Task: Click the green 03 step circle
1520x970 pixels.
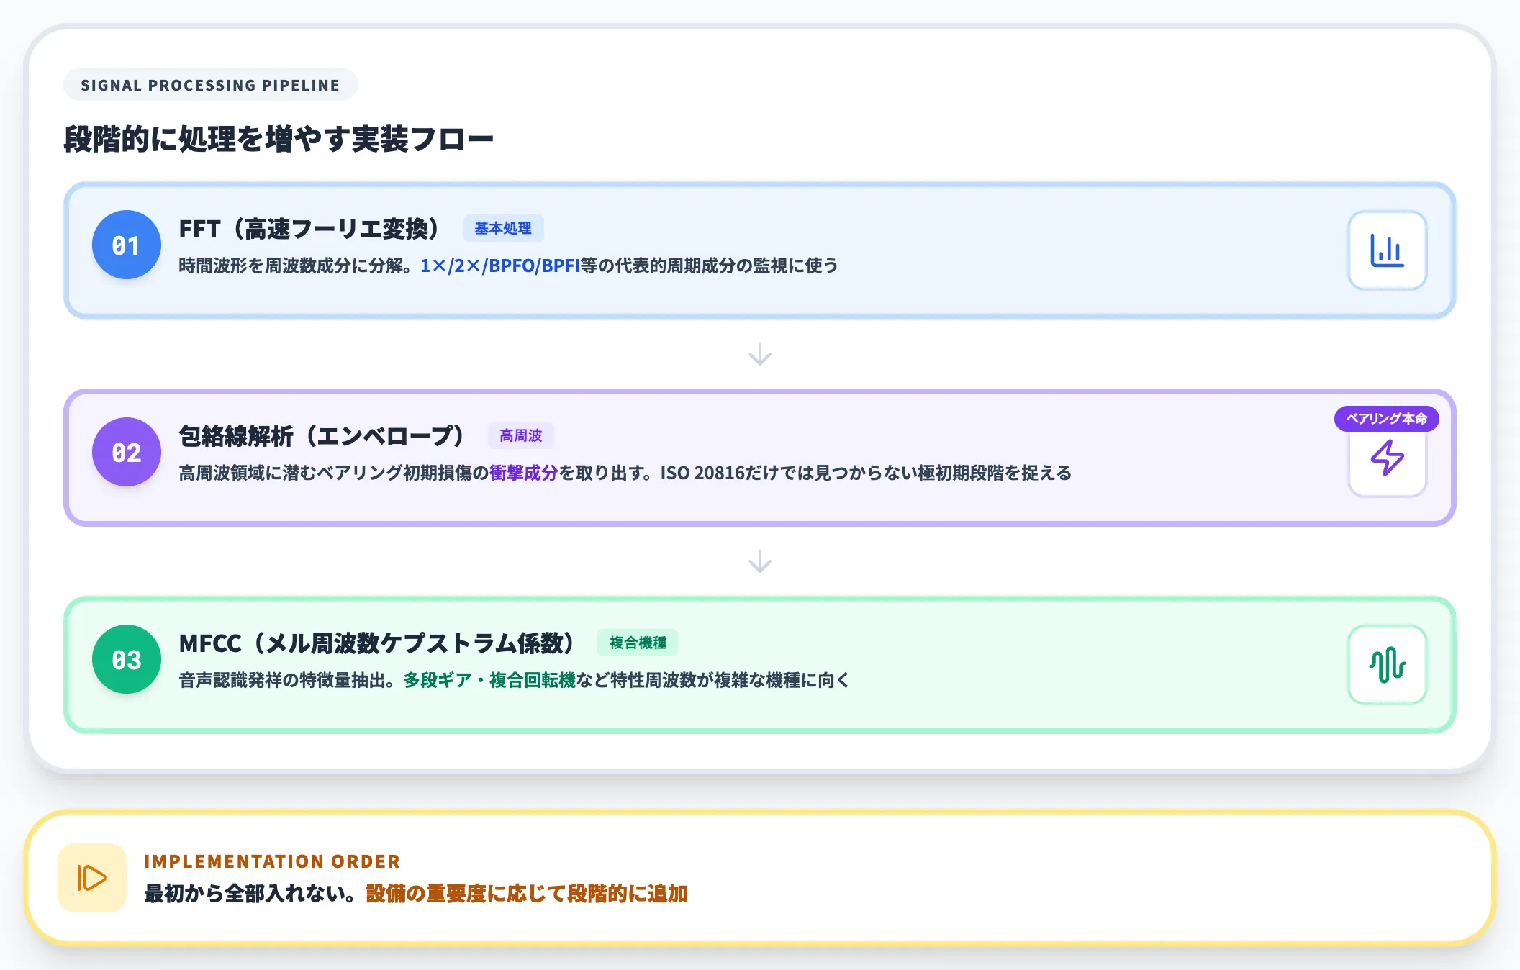Action: click(x=127, y=659)
